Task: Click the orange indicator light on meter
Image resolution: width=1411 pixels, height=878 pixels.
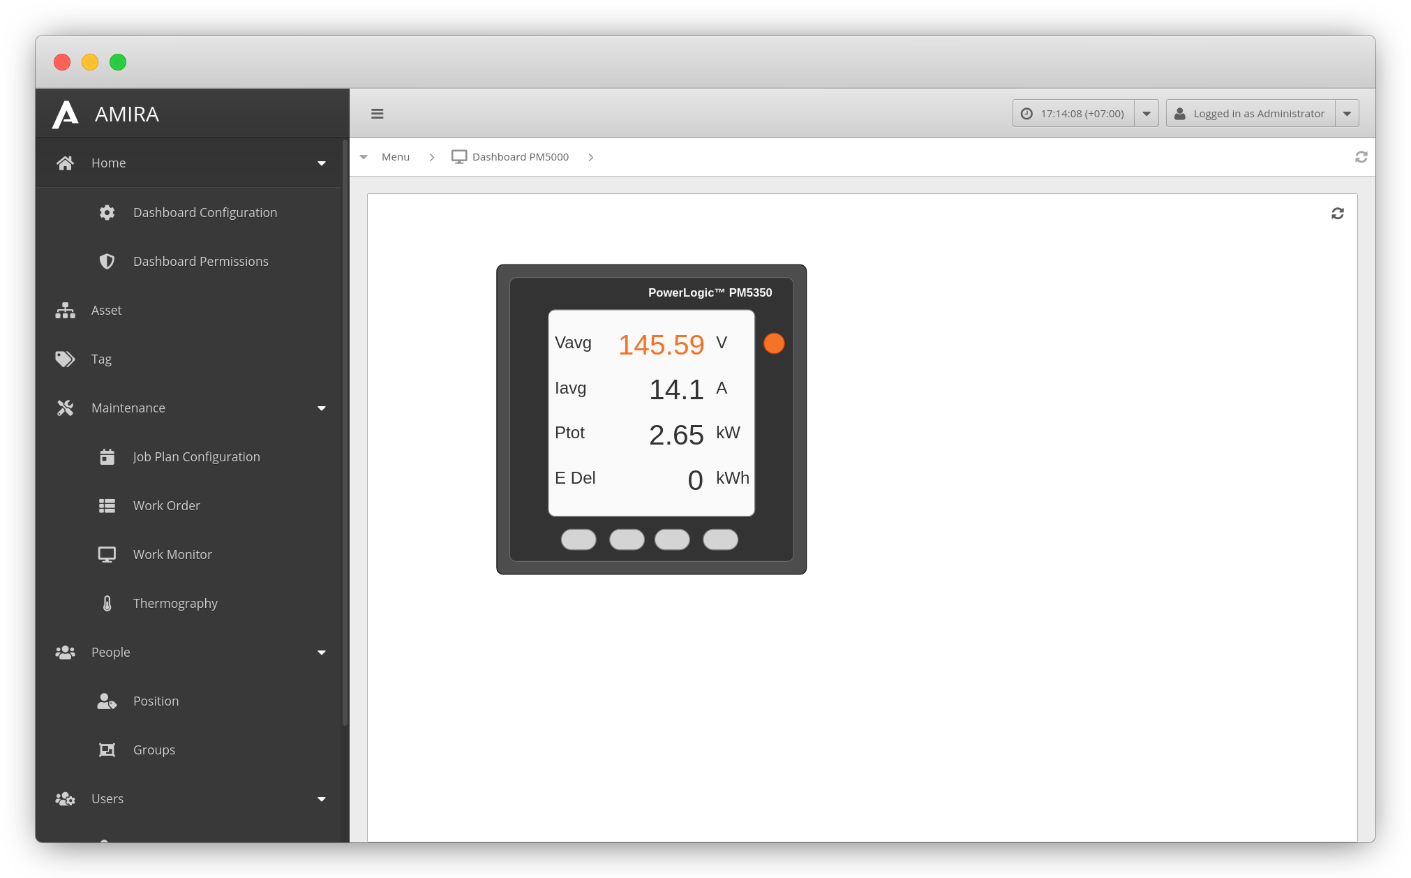Action: (774, 343)
